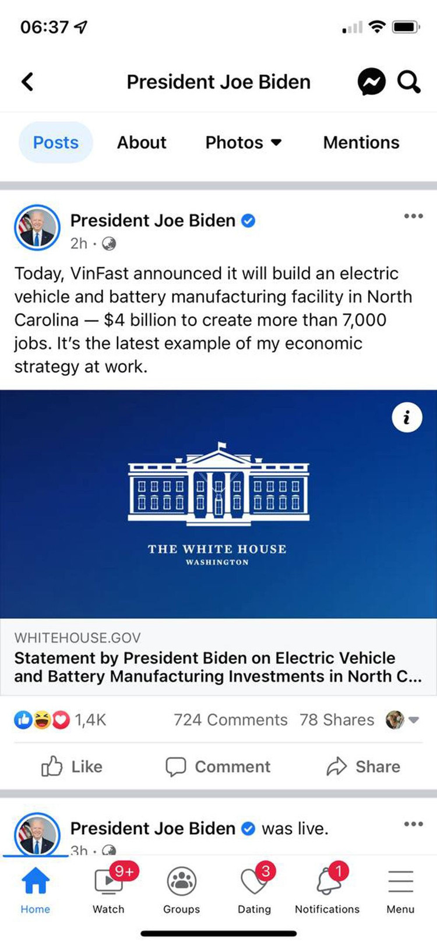Open Messenger from the header
The height and width of the screenshot is (946, 437).
pos(371,82)
